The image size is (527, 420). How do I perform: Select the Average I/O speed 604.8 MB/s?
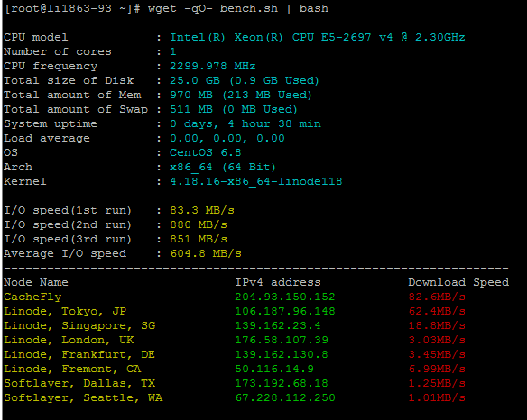pos(206,253)
